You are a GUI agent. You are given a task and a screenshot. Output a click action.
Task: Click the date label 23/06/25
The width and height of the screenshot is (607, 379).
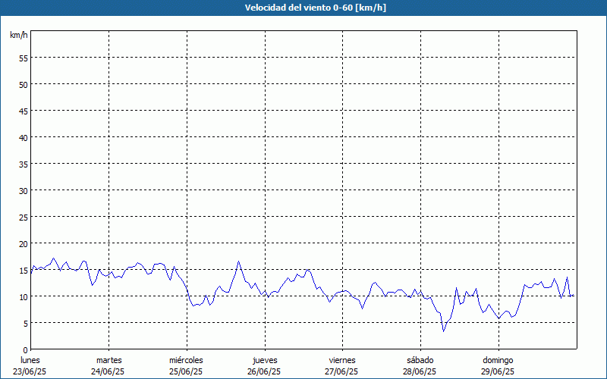pos(30,371)
